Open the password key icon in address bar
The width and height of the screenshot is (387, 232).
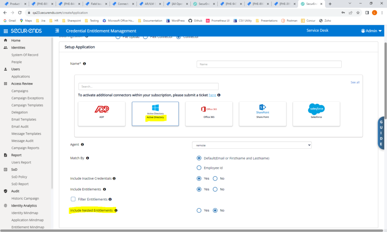tap(343, 12)
